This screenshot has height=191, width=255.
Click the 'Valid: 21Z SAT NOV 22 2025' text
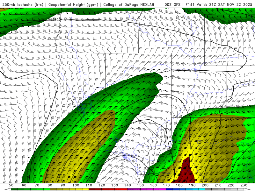click(x=224, y=5)
